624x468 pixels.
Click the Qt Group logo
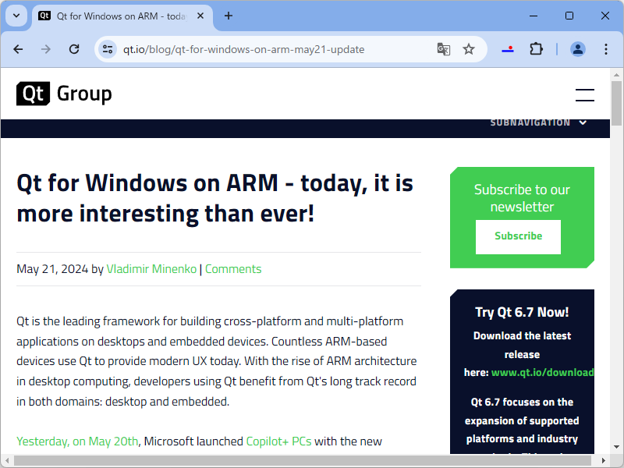click(x=64, y=94)
